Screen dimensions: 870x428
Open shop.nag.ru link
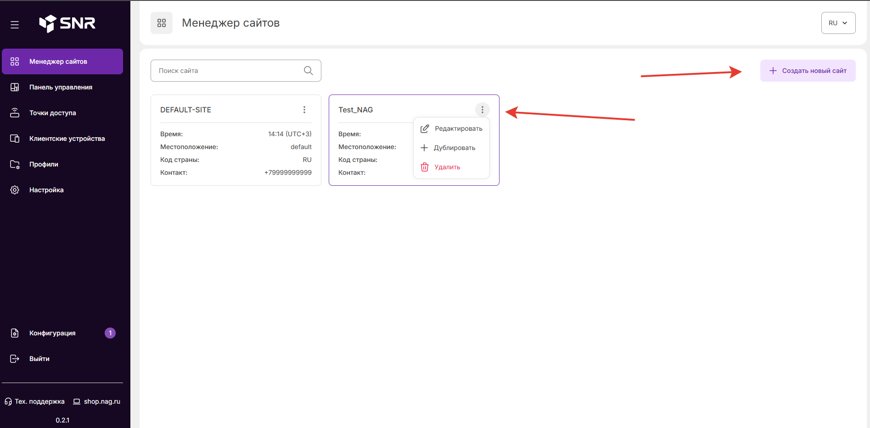[x=97, y=401]
